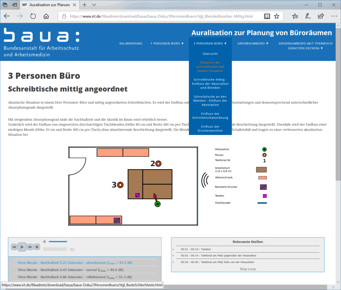The height and width of the screenshot is (290, 341).
Task: Open Schreibtische an den Wänden menu entry
Action: pos(210,101)
